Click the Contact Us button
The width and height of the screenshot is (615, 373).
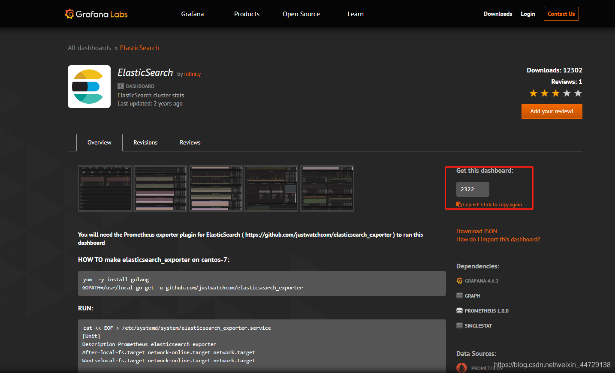(x=561, y=14)
